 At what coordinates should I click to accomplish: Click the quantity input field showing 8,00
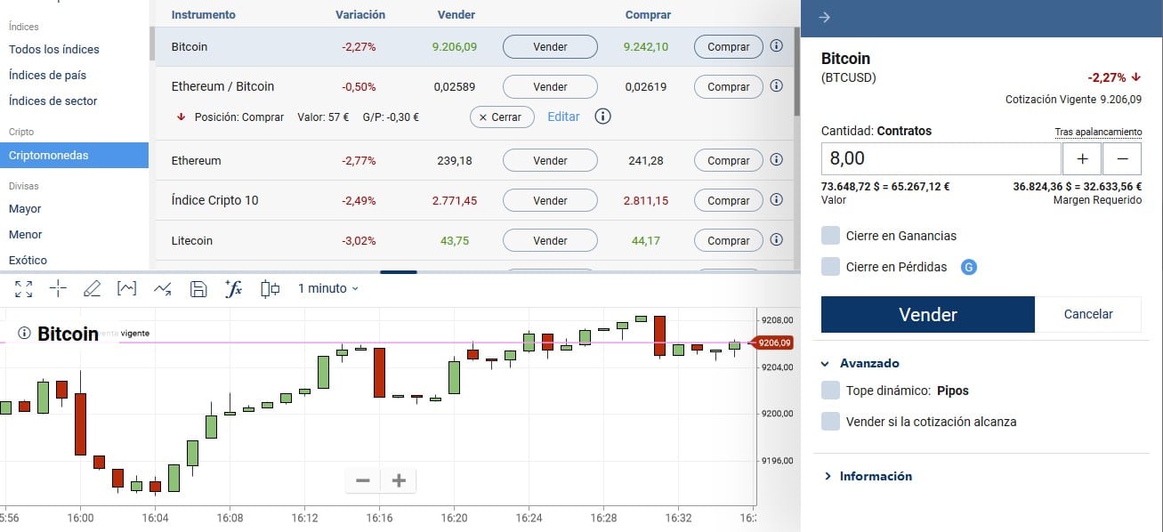(941, 158)
